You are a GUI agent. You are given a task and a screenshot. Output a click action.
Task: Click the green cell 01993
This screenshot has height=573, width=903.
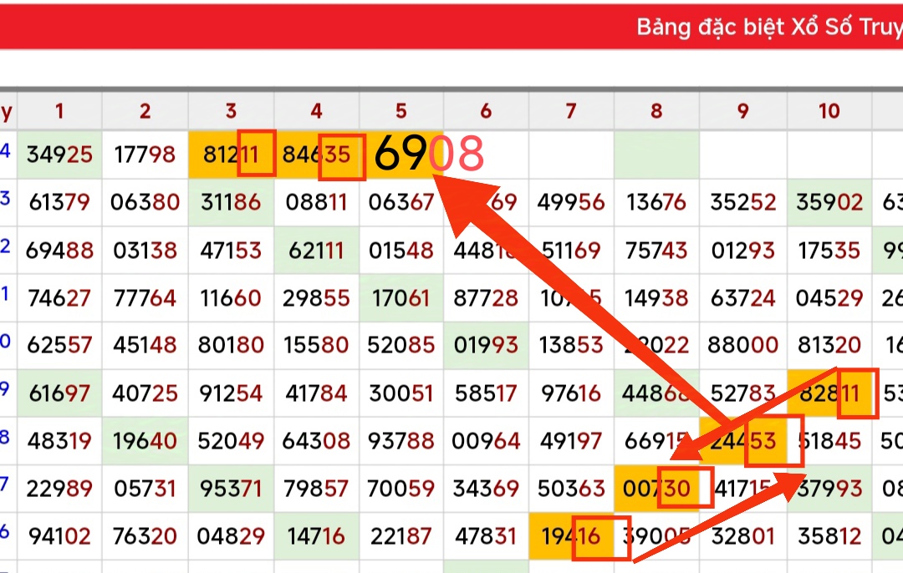pos(486,345)
